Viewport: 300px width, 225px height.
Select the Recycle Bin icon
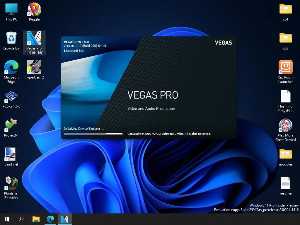pyautogui.click(x=11, y=41)
